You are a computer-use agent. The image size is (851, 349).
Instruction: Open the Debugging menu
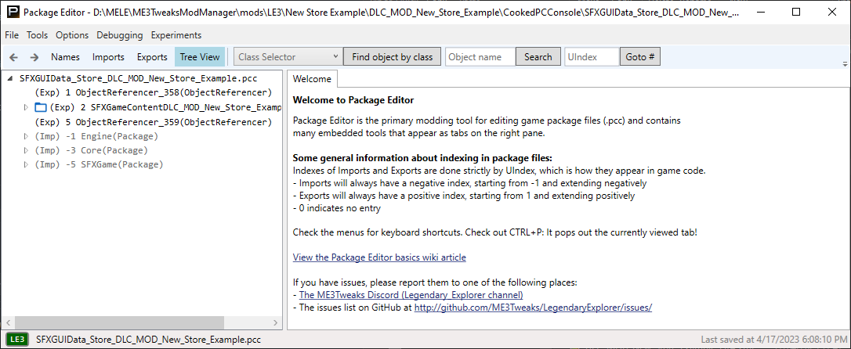119,35
